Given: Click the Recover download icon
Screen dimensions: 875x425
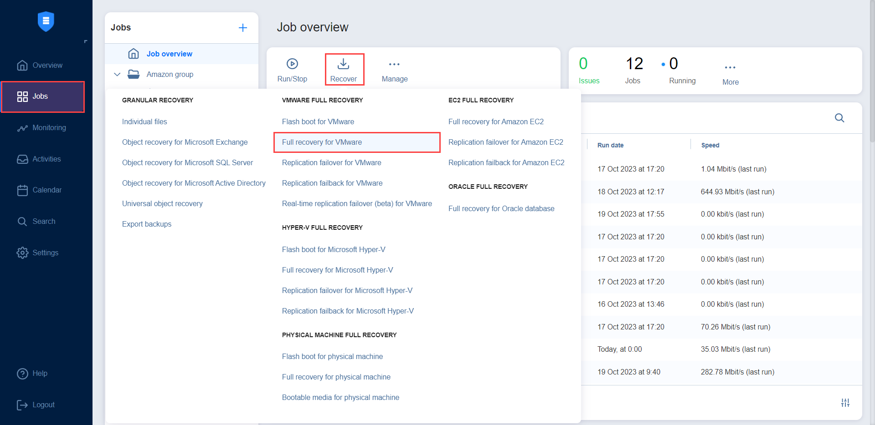Looking at the screenshot, I should pos(344,64).
